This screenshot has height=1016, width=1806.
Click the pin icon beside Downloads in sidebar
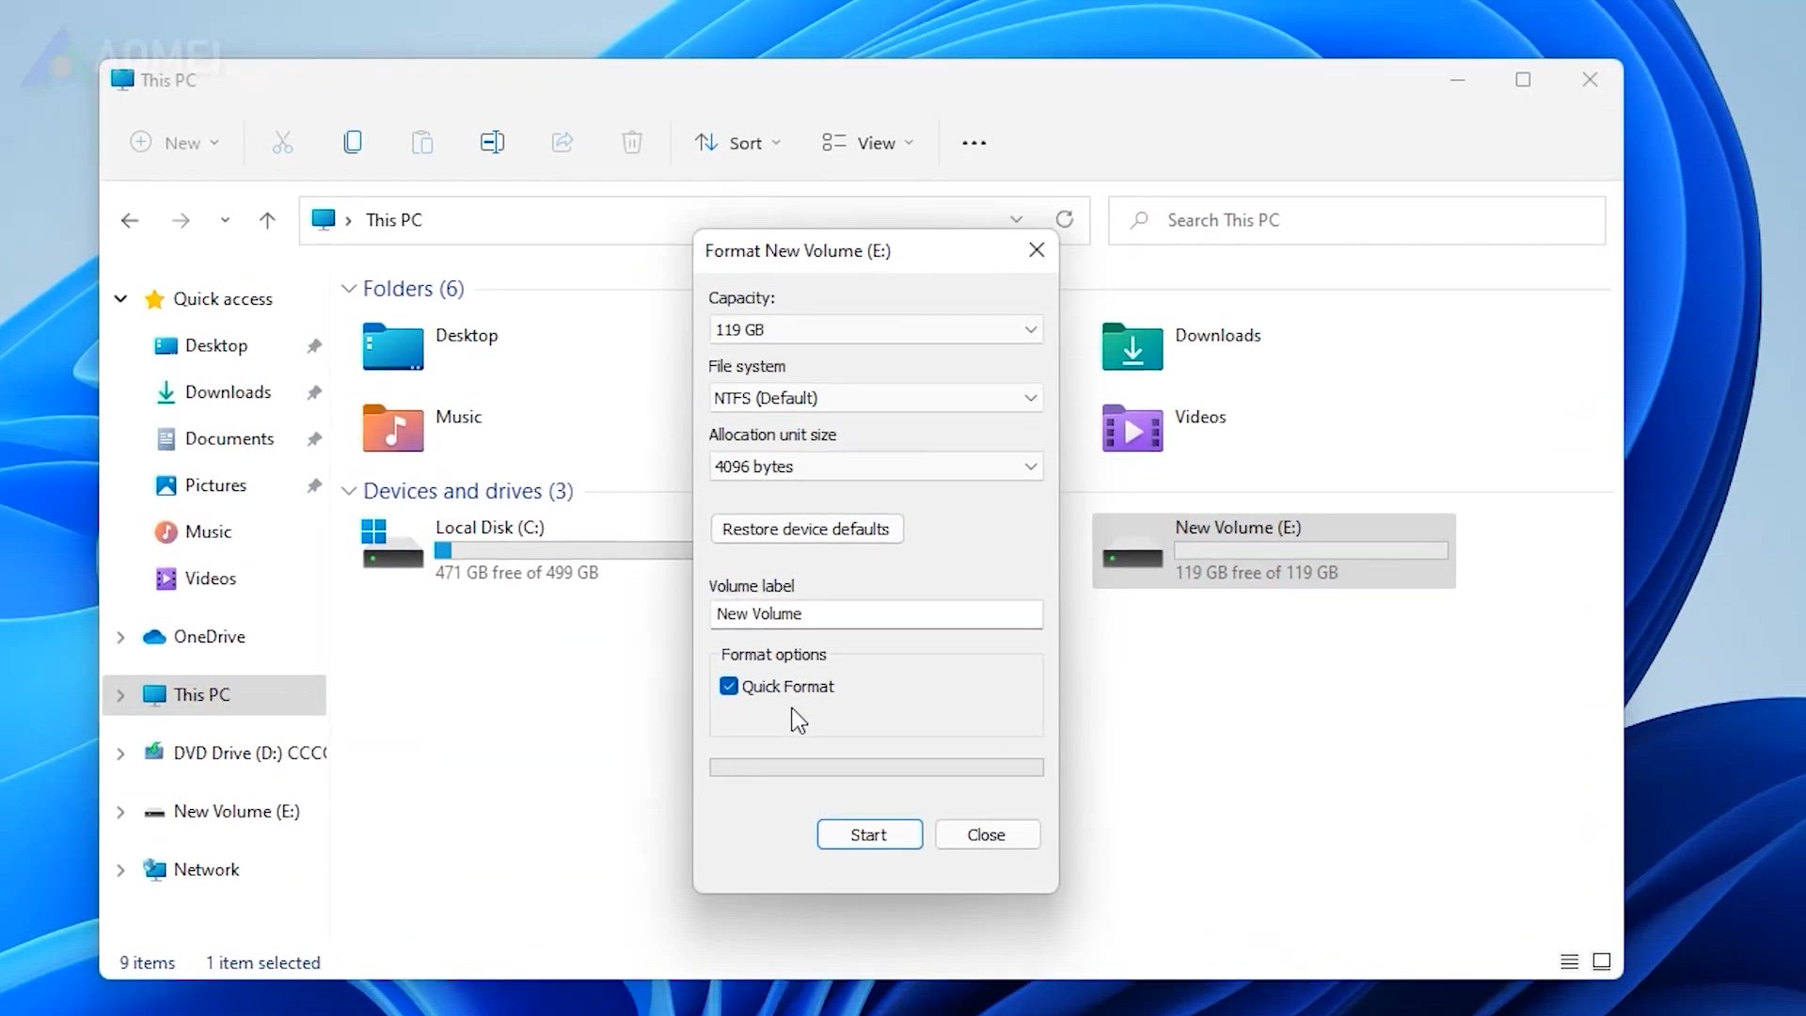(x=314, y=392)
